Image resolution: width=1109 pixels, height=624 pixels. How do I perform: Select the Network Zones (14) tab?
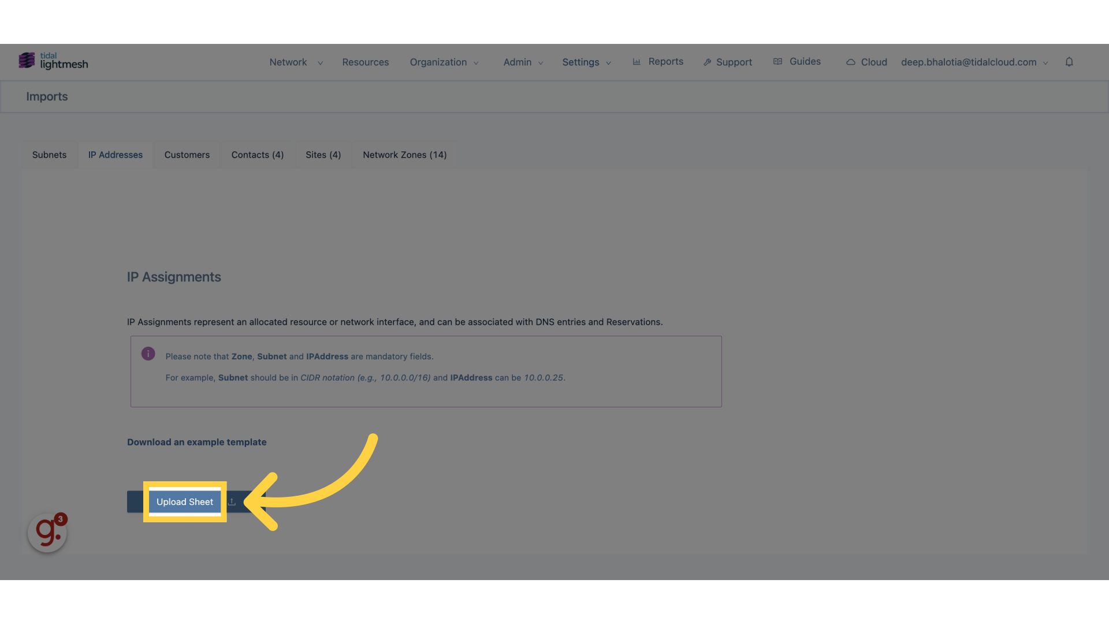(x=404, y=155)
